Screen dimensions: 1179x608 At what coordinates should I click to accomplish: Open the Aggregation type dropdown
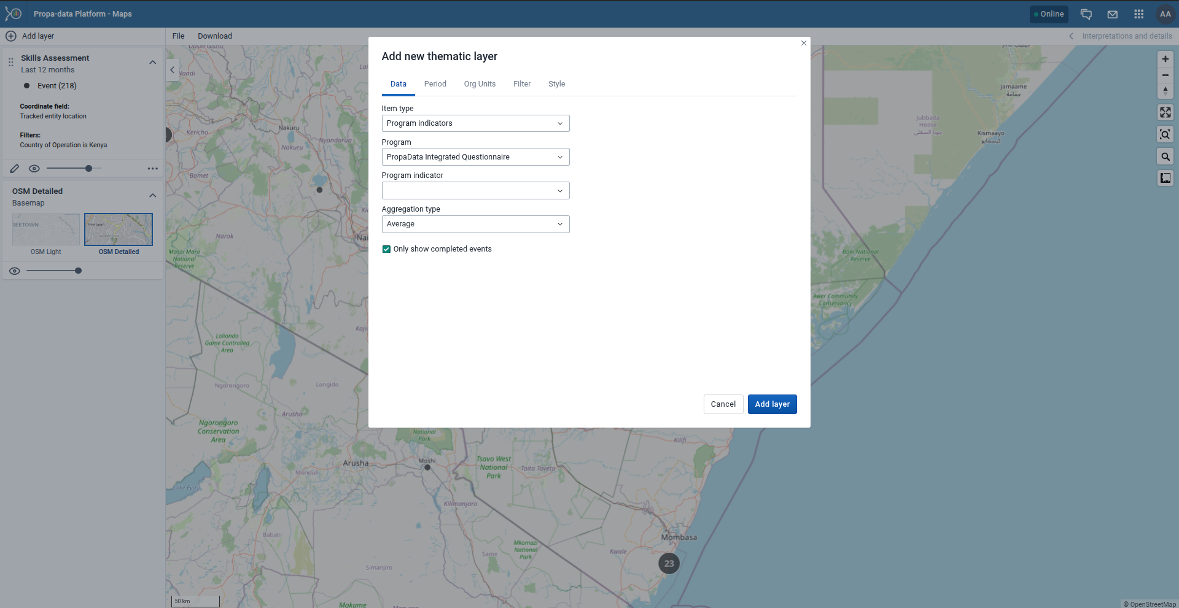click(x=475, y=224)
